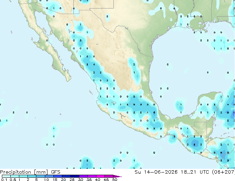Click the 'Su' weekday abbreviation
This screenshot has width=235, height=181.
point(138,172)
